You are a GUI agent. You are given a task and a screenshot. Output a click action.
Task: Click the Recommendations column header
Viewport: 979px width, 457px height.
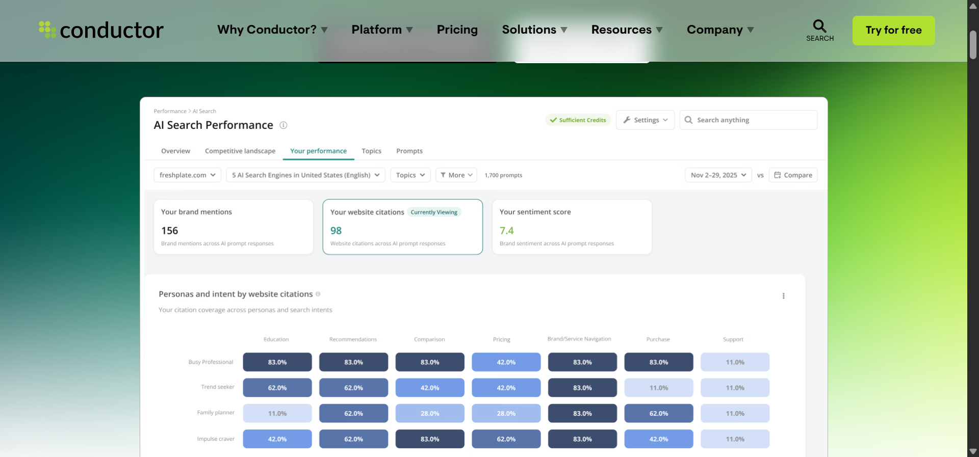353,339
